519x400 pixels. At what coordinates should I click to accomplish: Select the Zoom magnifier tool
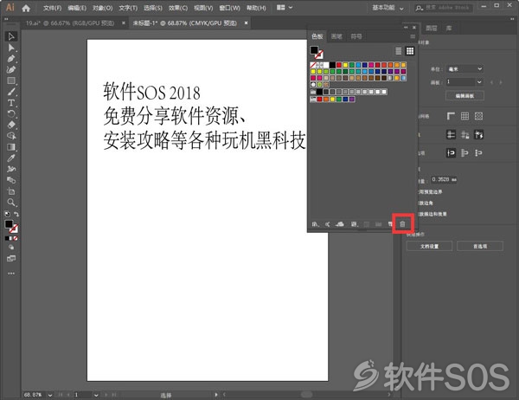[11, 202]
